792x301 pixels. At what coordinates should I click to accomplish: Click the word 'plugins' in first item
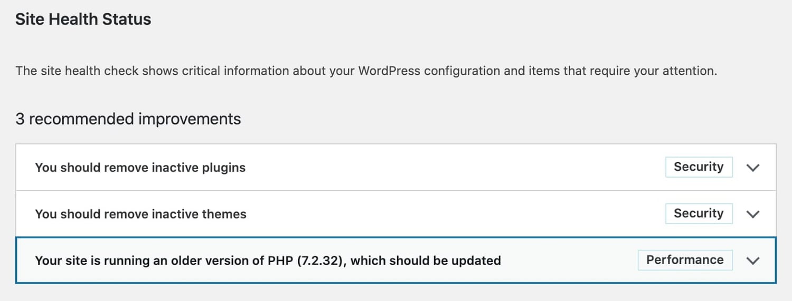[x=226, y=168]
